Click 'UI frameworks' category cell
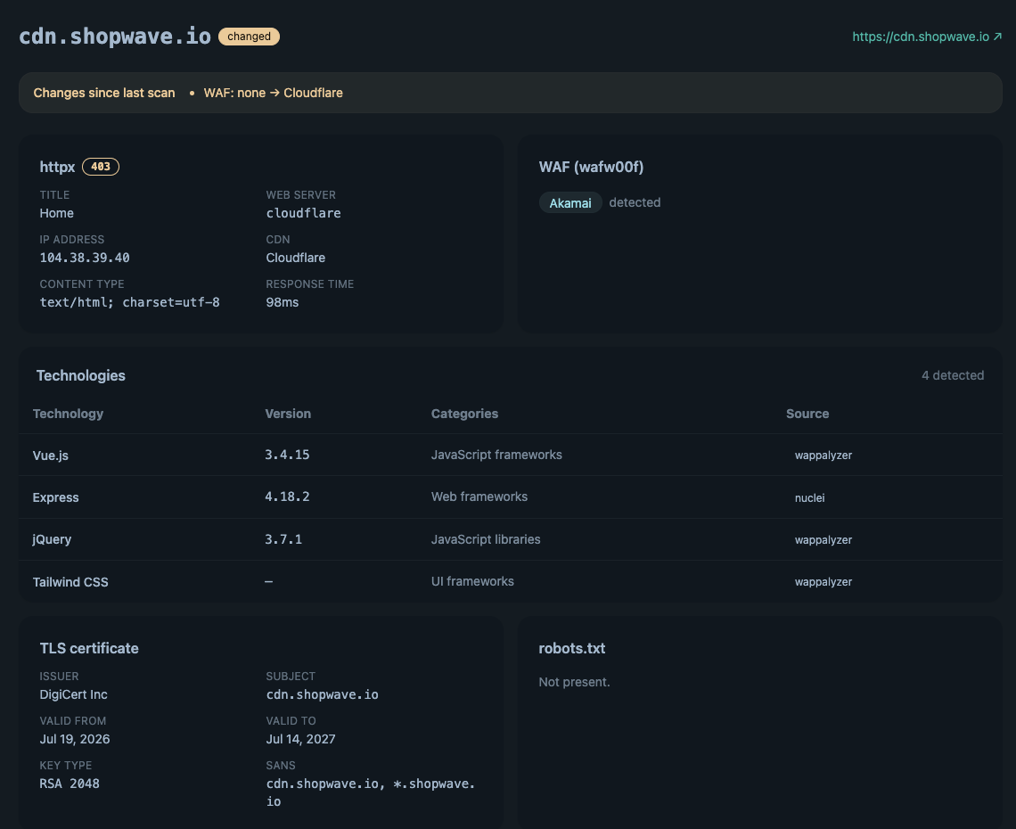 tap(473, 581)
